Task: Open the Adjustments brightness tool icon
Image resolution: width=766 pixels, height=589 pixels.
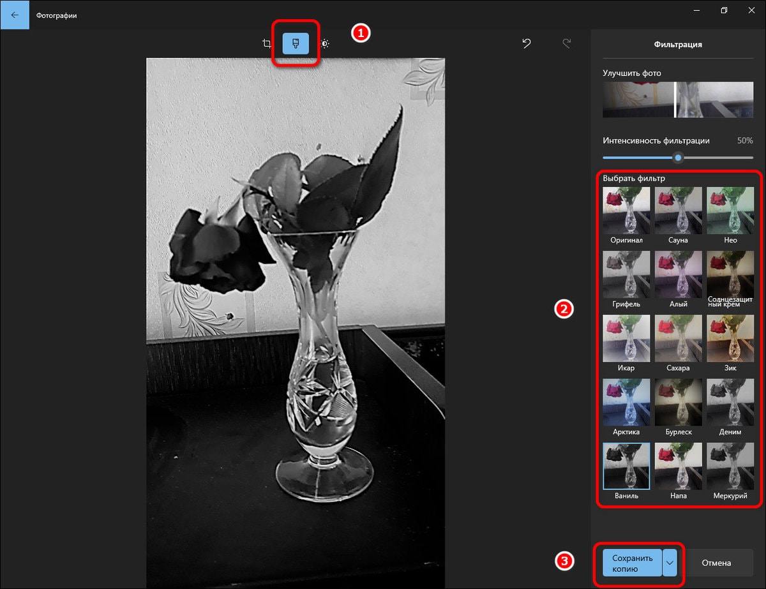Action: (x=325, y=43)
